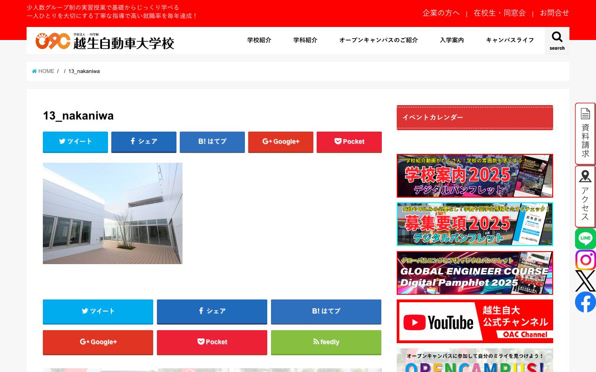Subscribe using the feedly button

click(x=326, y=342)
